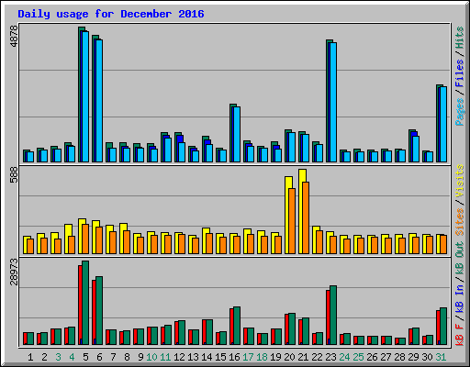Viewport: 470px width, 367px height.
Task: Select day 12 on the x-axis
Action: pos(179,357)
